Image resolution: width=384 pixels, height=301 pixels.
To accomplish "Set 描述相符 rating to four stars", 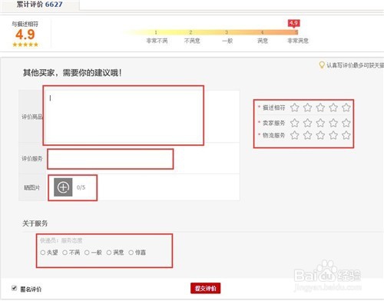I will click(x=333, y=107).
